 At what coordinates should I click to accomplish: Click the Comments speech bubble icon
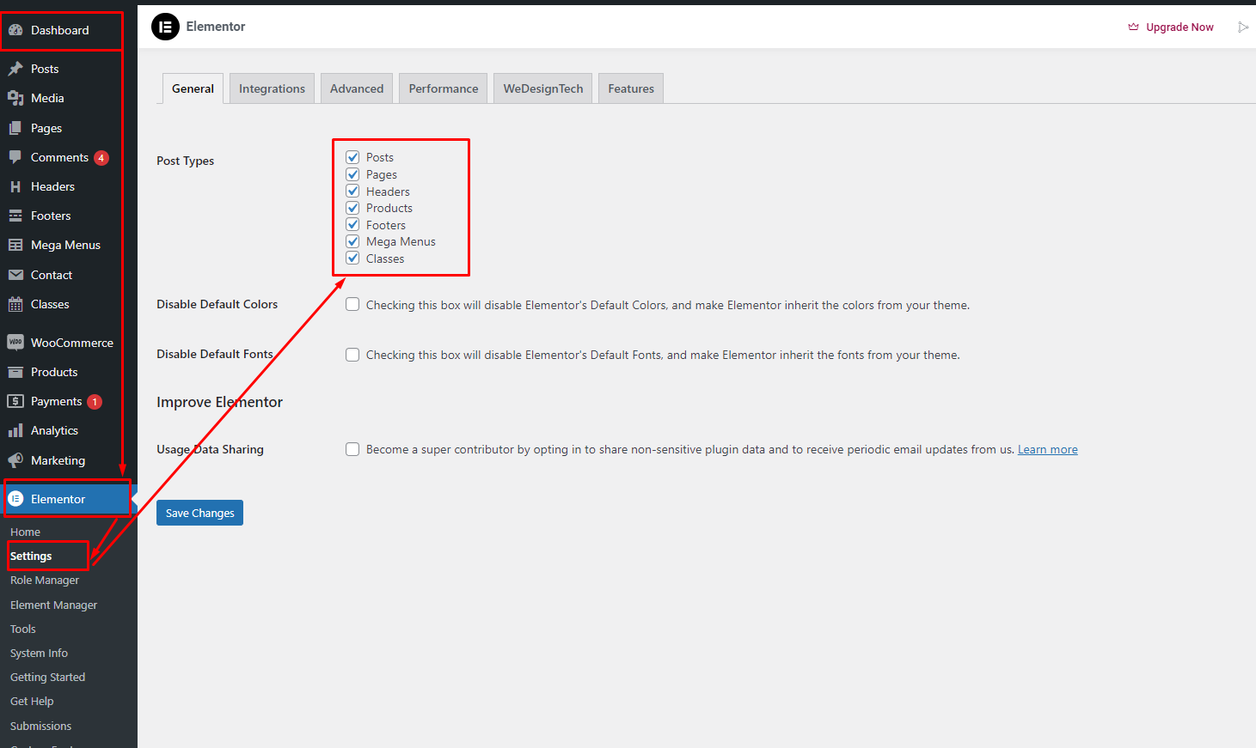pyautogui.click(x=15, y=157)
